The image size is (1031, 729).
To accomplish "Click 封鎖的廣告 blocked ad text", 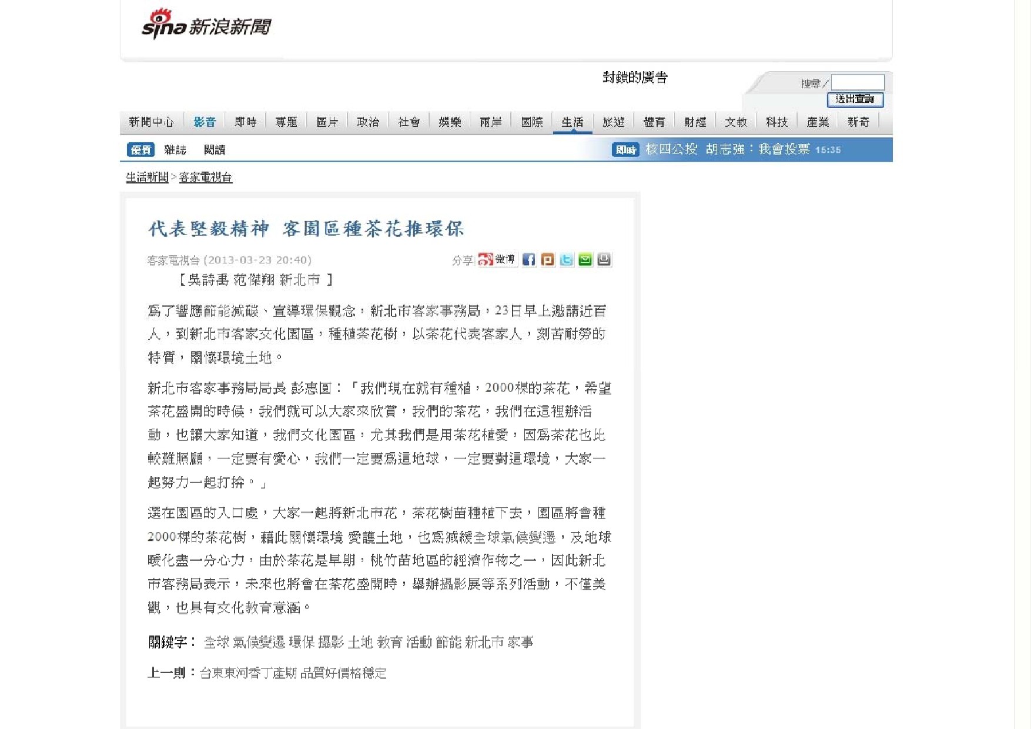I will 635,77.
